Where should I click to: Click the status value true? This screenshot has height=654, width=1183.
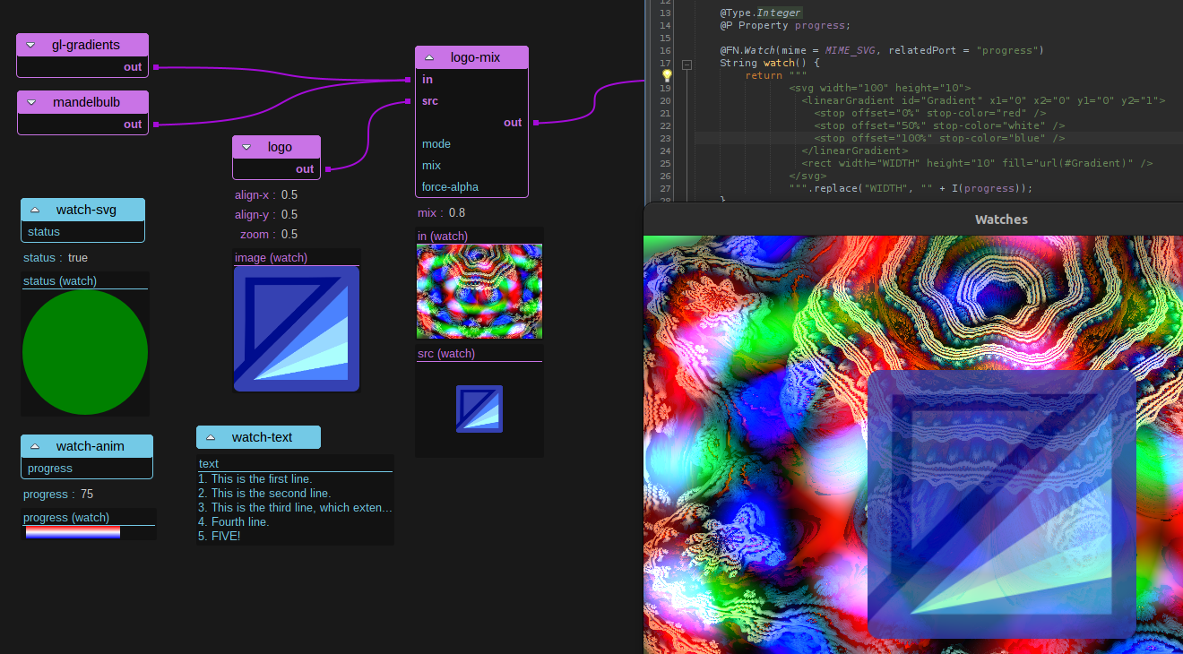pos(78,258)
